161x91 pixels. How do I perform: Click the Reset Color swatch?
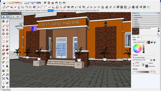point(147,66)
